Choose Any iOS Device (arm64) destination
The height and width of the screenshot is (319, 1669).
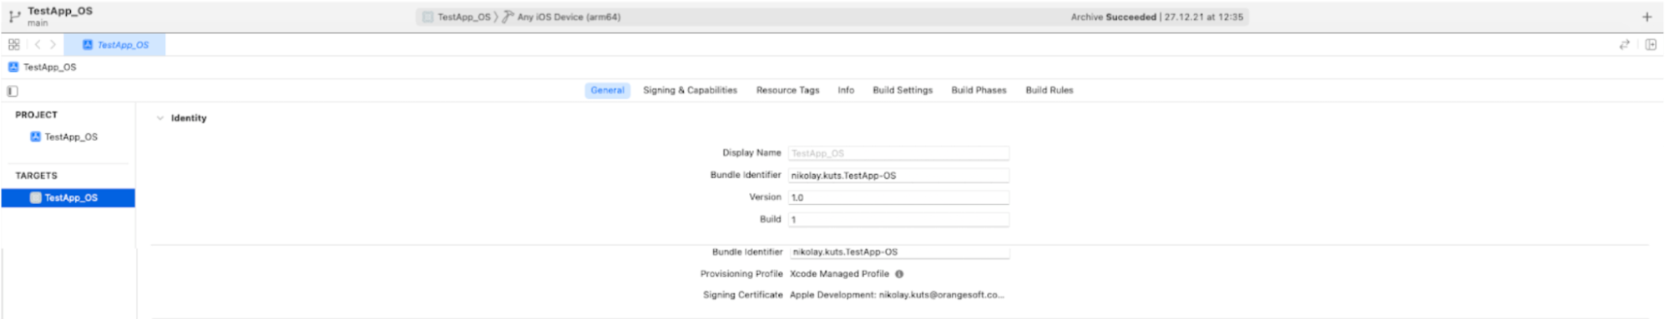click(x=569, y=17)
